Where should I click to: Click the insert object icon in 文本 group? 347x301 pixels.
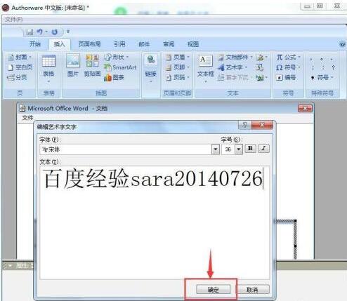[261, 78]
